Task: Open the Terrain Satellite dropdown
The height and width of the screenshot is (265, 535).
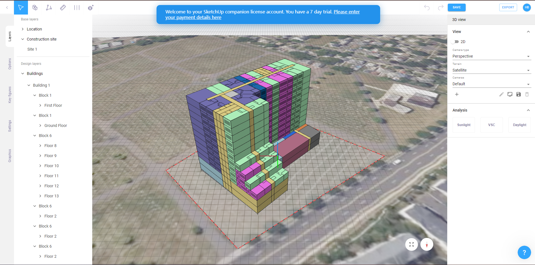Action: click(x=491, y=70)
